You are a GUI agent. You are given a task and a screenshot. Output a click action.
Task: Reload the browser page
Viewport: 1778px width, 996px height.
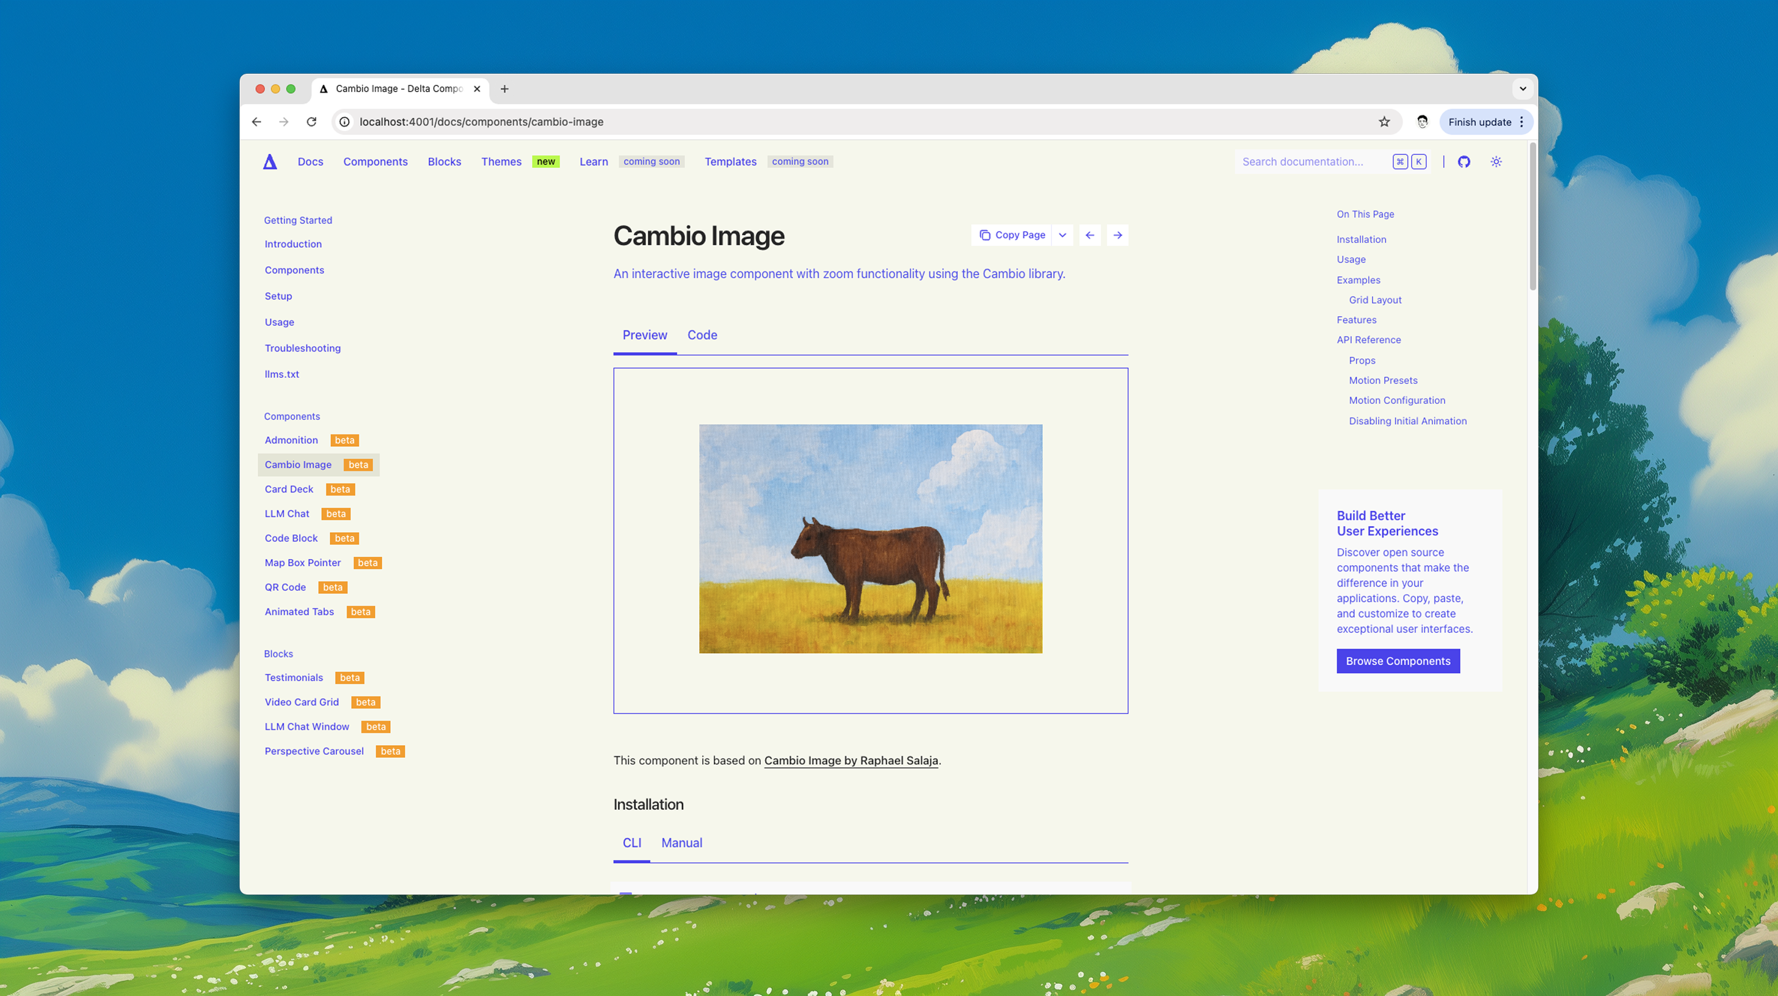311,122
